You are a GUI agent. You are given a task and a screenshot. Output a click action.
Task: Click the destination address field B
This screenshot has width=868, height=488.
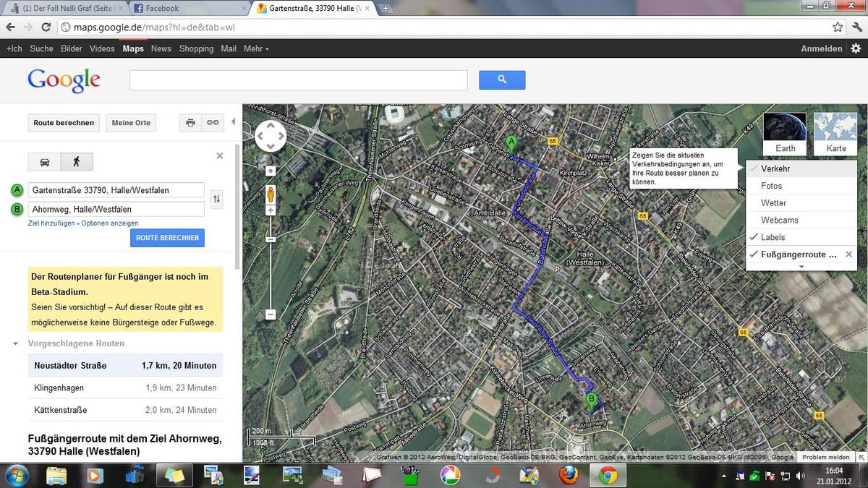116,209
